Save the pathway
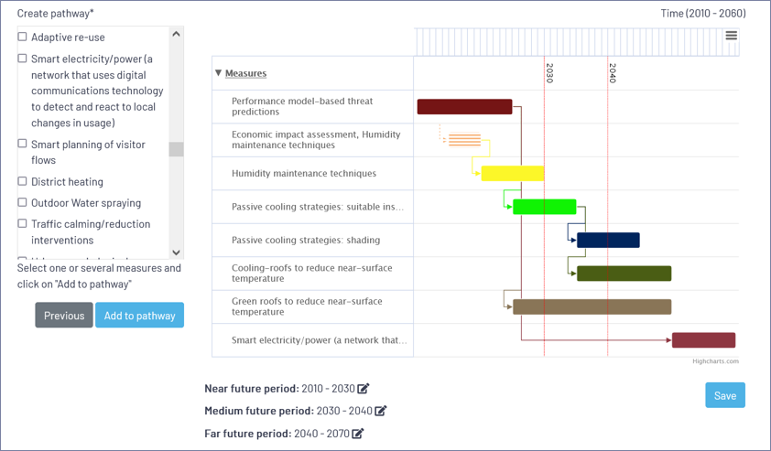This screenshot has height=451, width=771. [x=724, y=395]
